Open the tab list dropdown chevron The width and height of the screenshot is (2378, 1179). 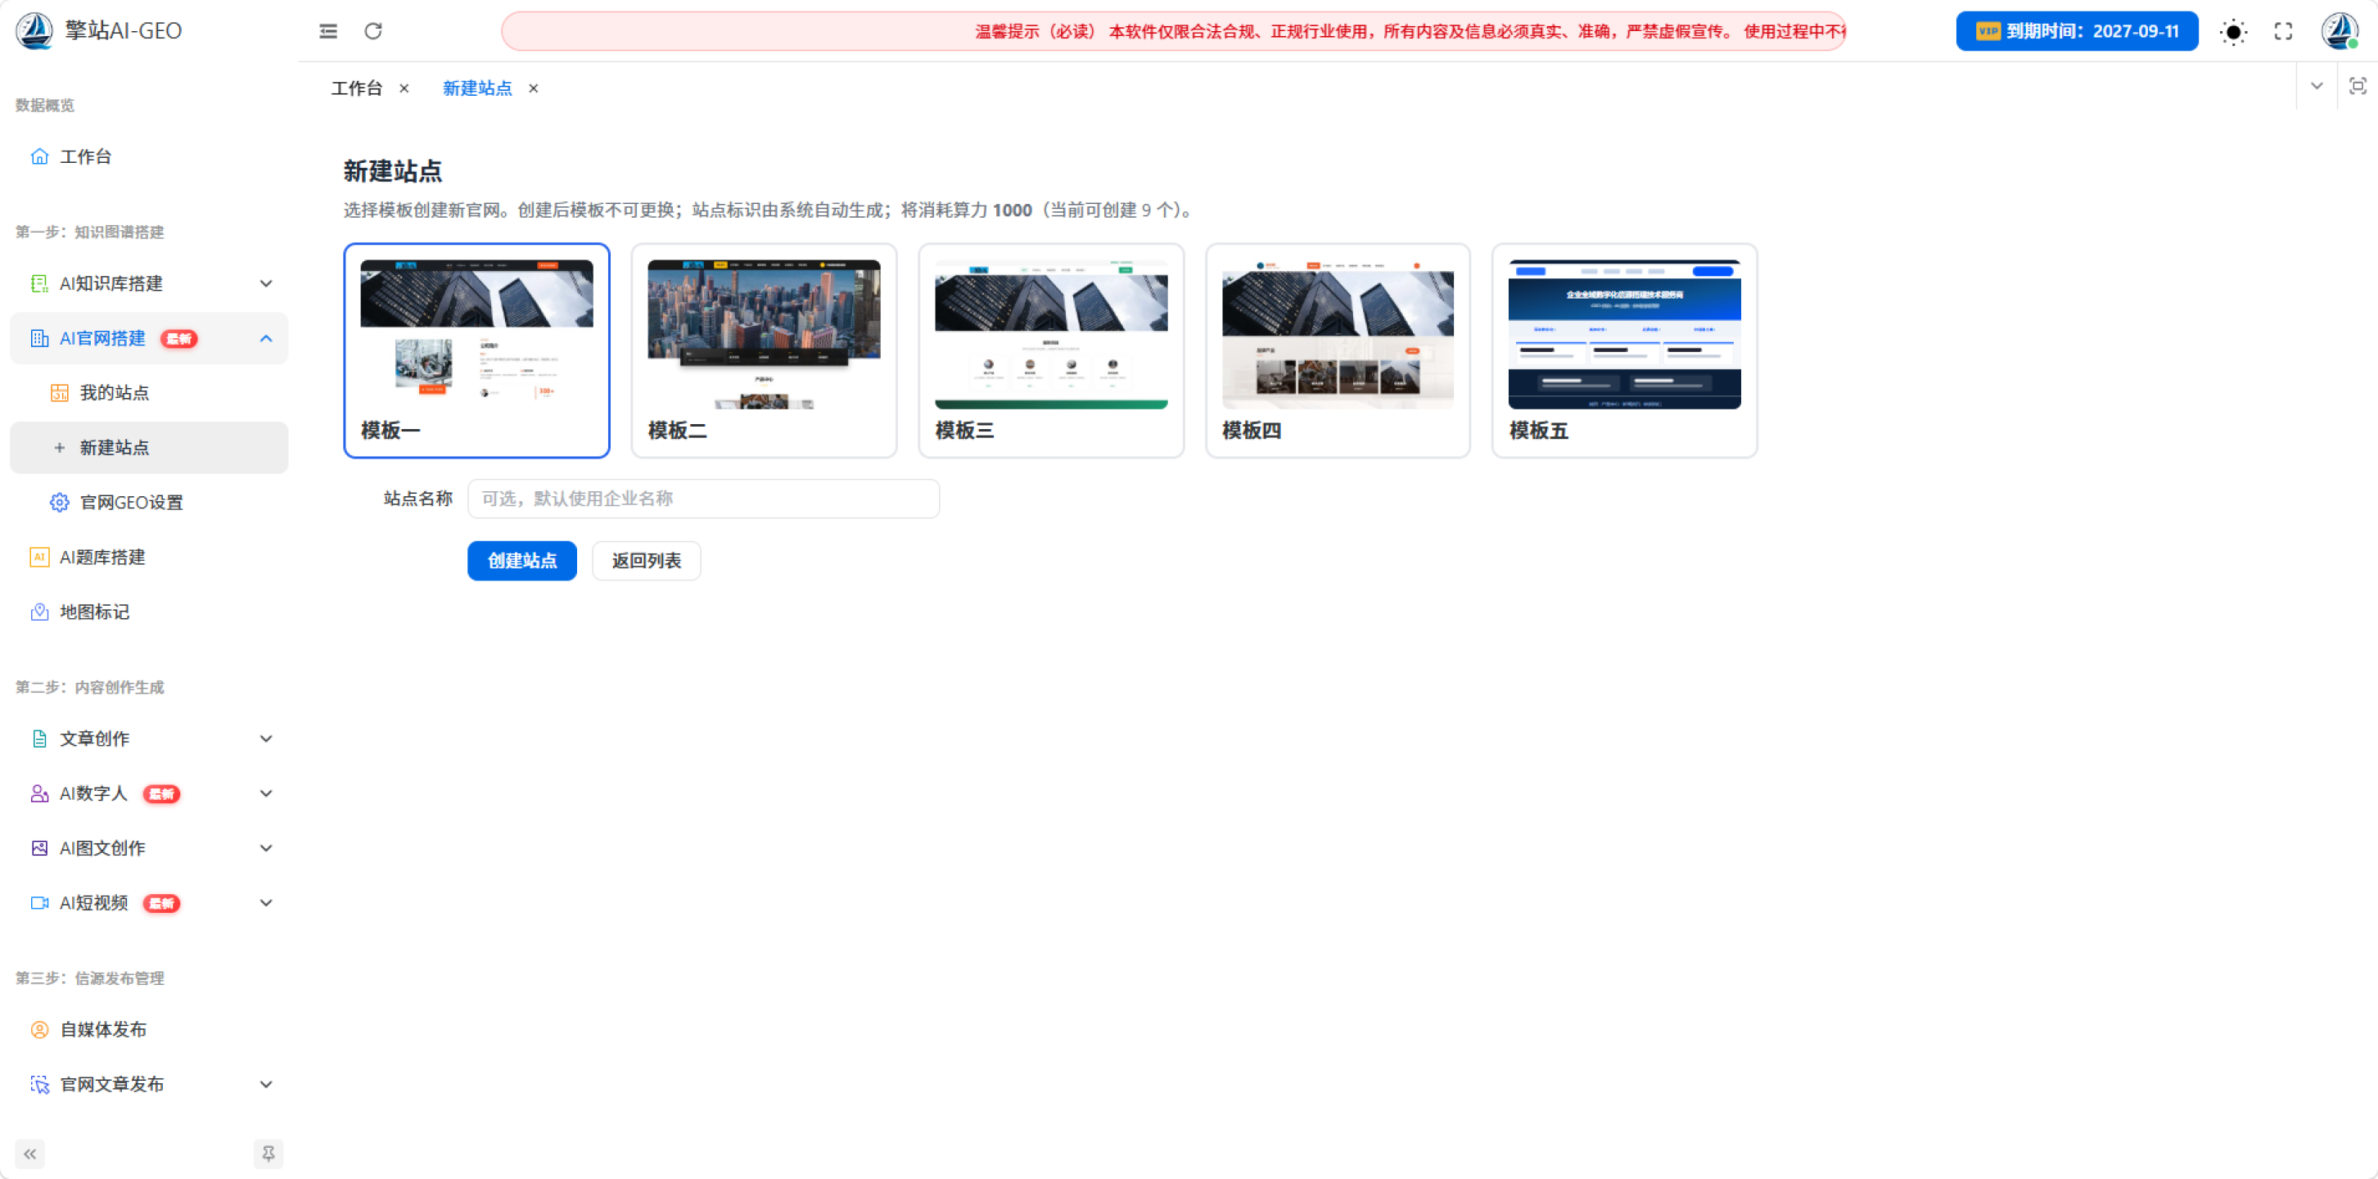(x=2316, y=86)
